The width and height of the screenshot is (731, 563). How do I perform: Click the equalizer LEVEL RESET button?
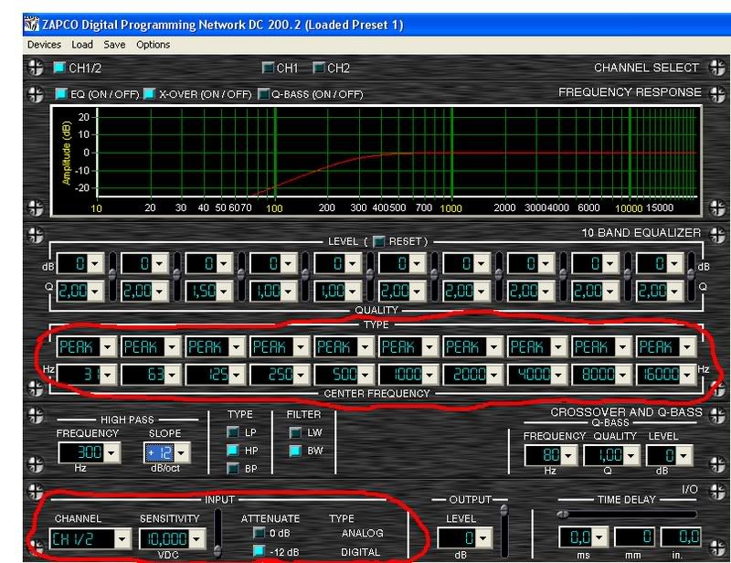[379, 241]
